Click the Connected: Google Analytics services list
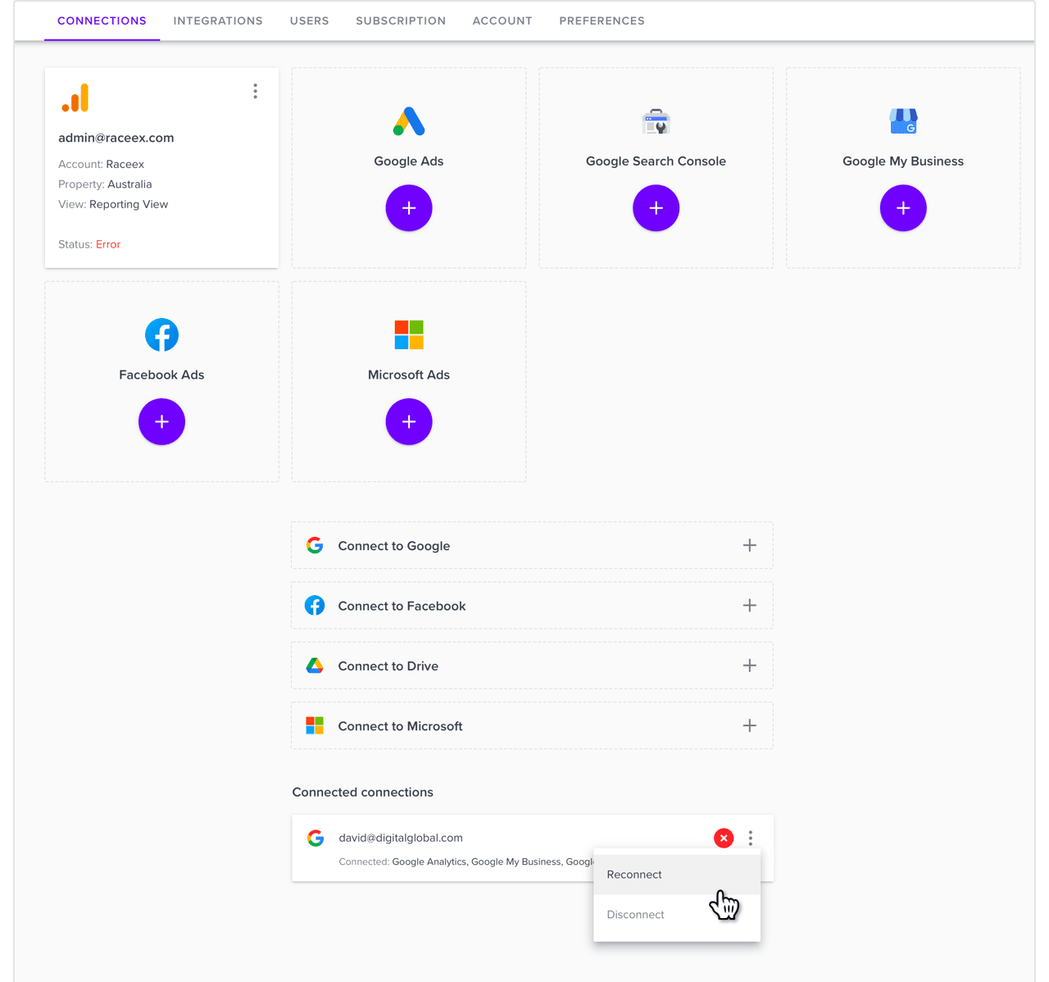1049x982 pixels. pos(466,862)
